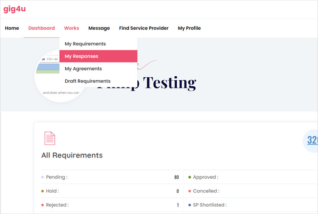Navigate to Find Service Provider
318x214 pixels.
tap(143, 28)
